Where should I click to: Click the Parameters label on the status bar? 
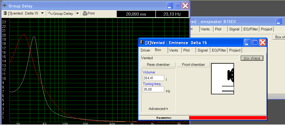click(164, 118)
